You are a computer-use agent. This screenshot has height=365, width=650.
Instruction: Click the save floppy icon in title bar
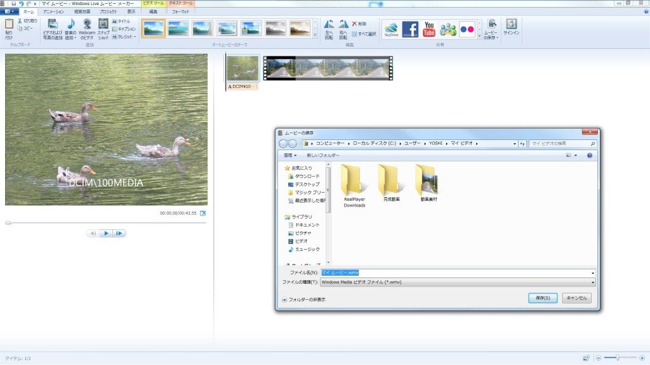click(13, 3)
